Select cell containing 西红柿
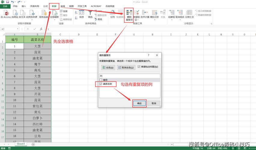 pos(37,124)
